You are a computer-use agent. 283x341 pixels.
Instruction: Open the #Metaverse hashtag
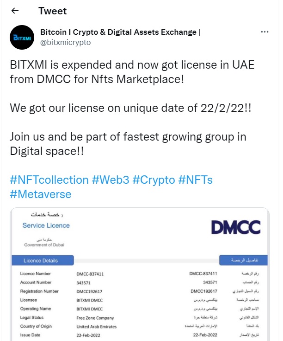tap(41, 194)
